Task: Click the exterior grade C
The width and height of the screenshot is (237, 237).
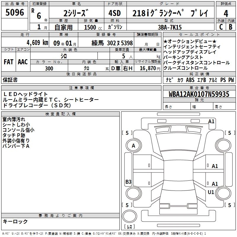Action: point(221,27)
